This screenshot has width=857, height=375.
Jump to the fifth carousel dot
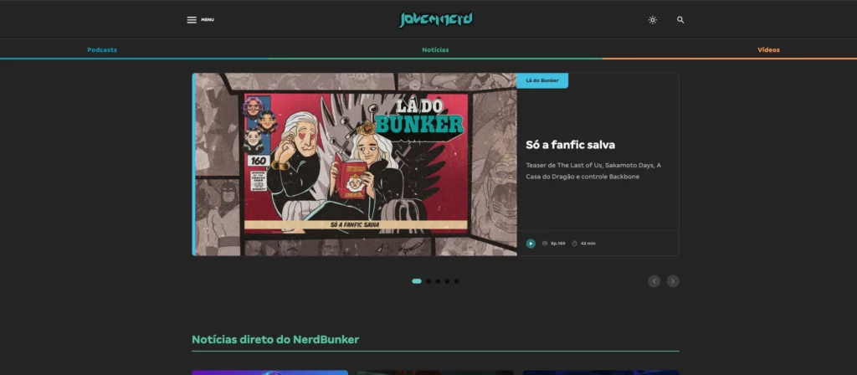(457, 281)
